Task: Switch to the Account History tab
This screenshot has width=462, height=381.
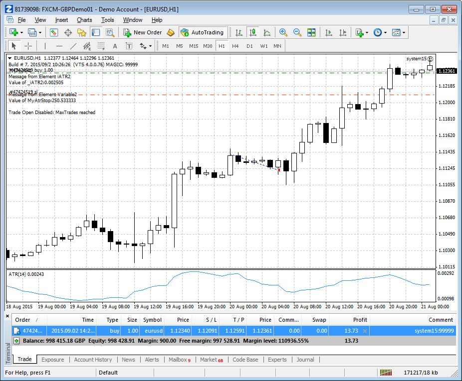Action: pyautogui.click(x=93, y=360)
